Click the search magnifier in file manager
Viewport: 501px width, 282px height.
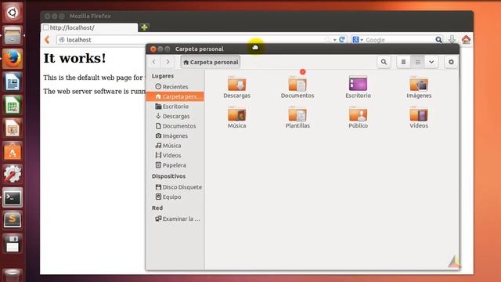click(384, 62)
